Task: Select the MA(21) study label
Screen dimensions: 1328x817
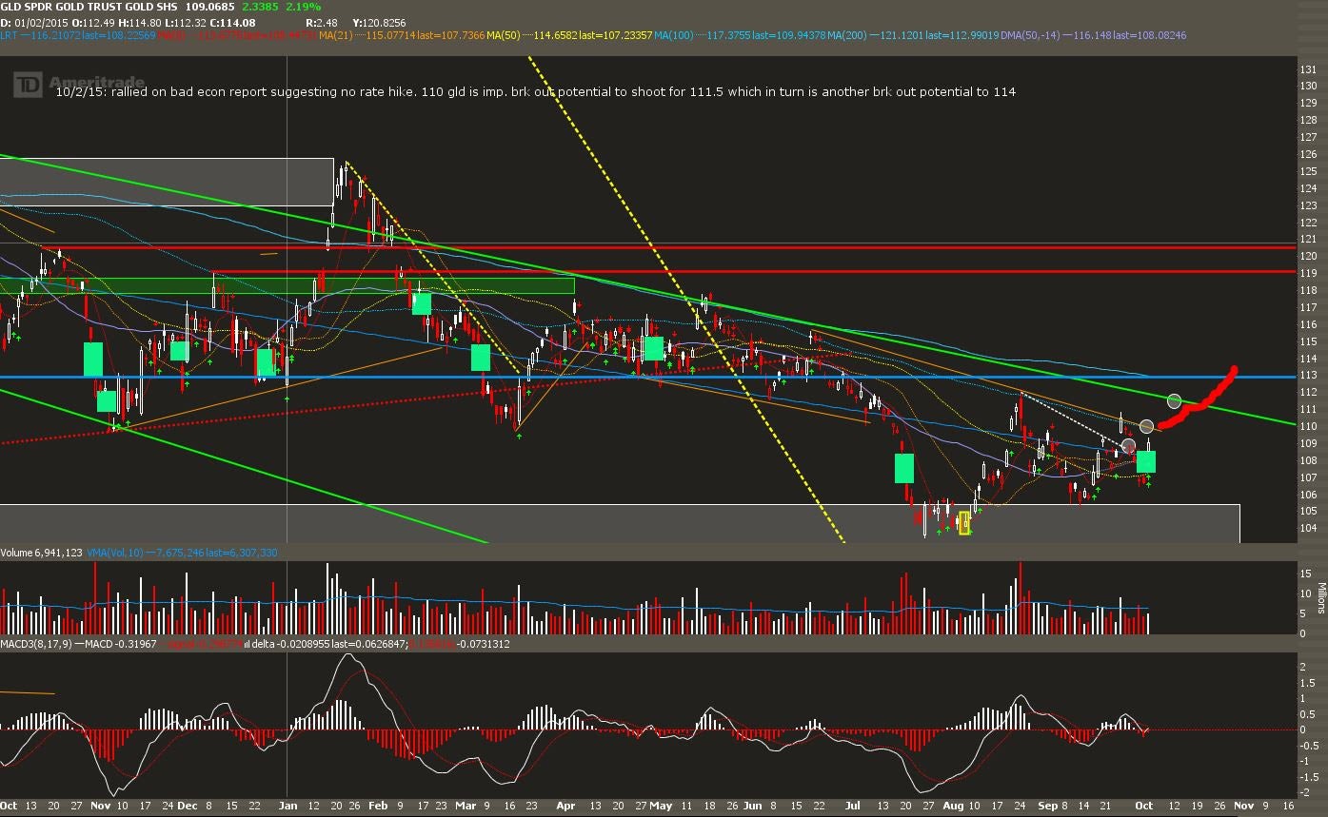Action: pos(337,35)
